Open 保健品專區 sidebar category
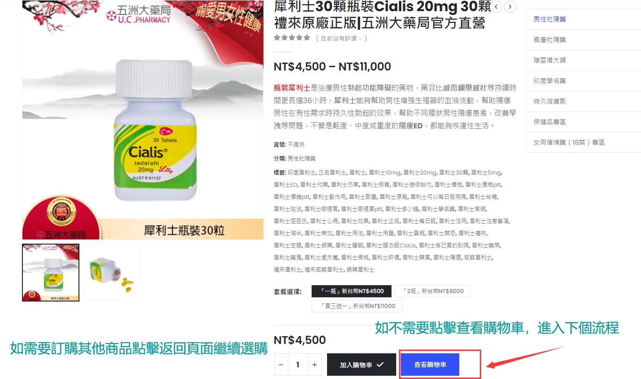 pyautogui.click(x=550, y=122)
